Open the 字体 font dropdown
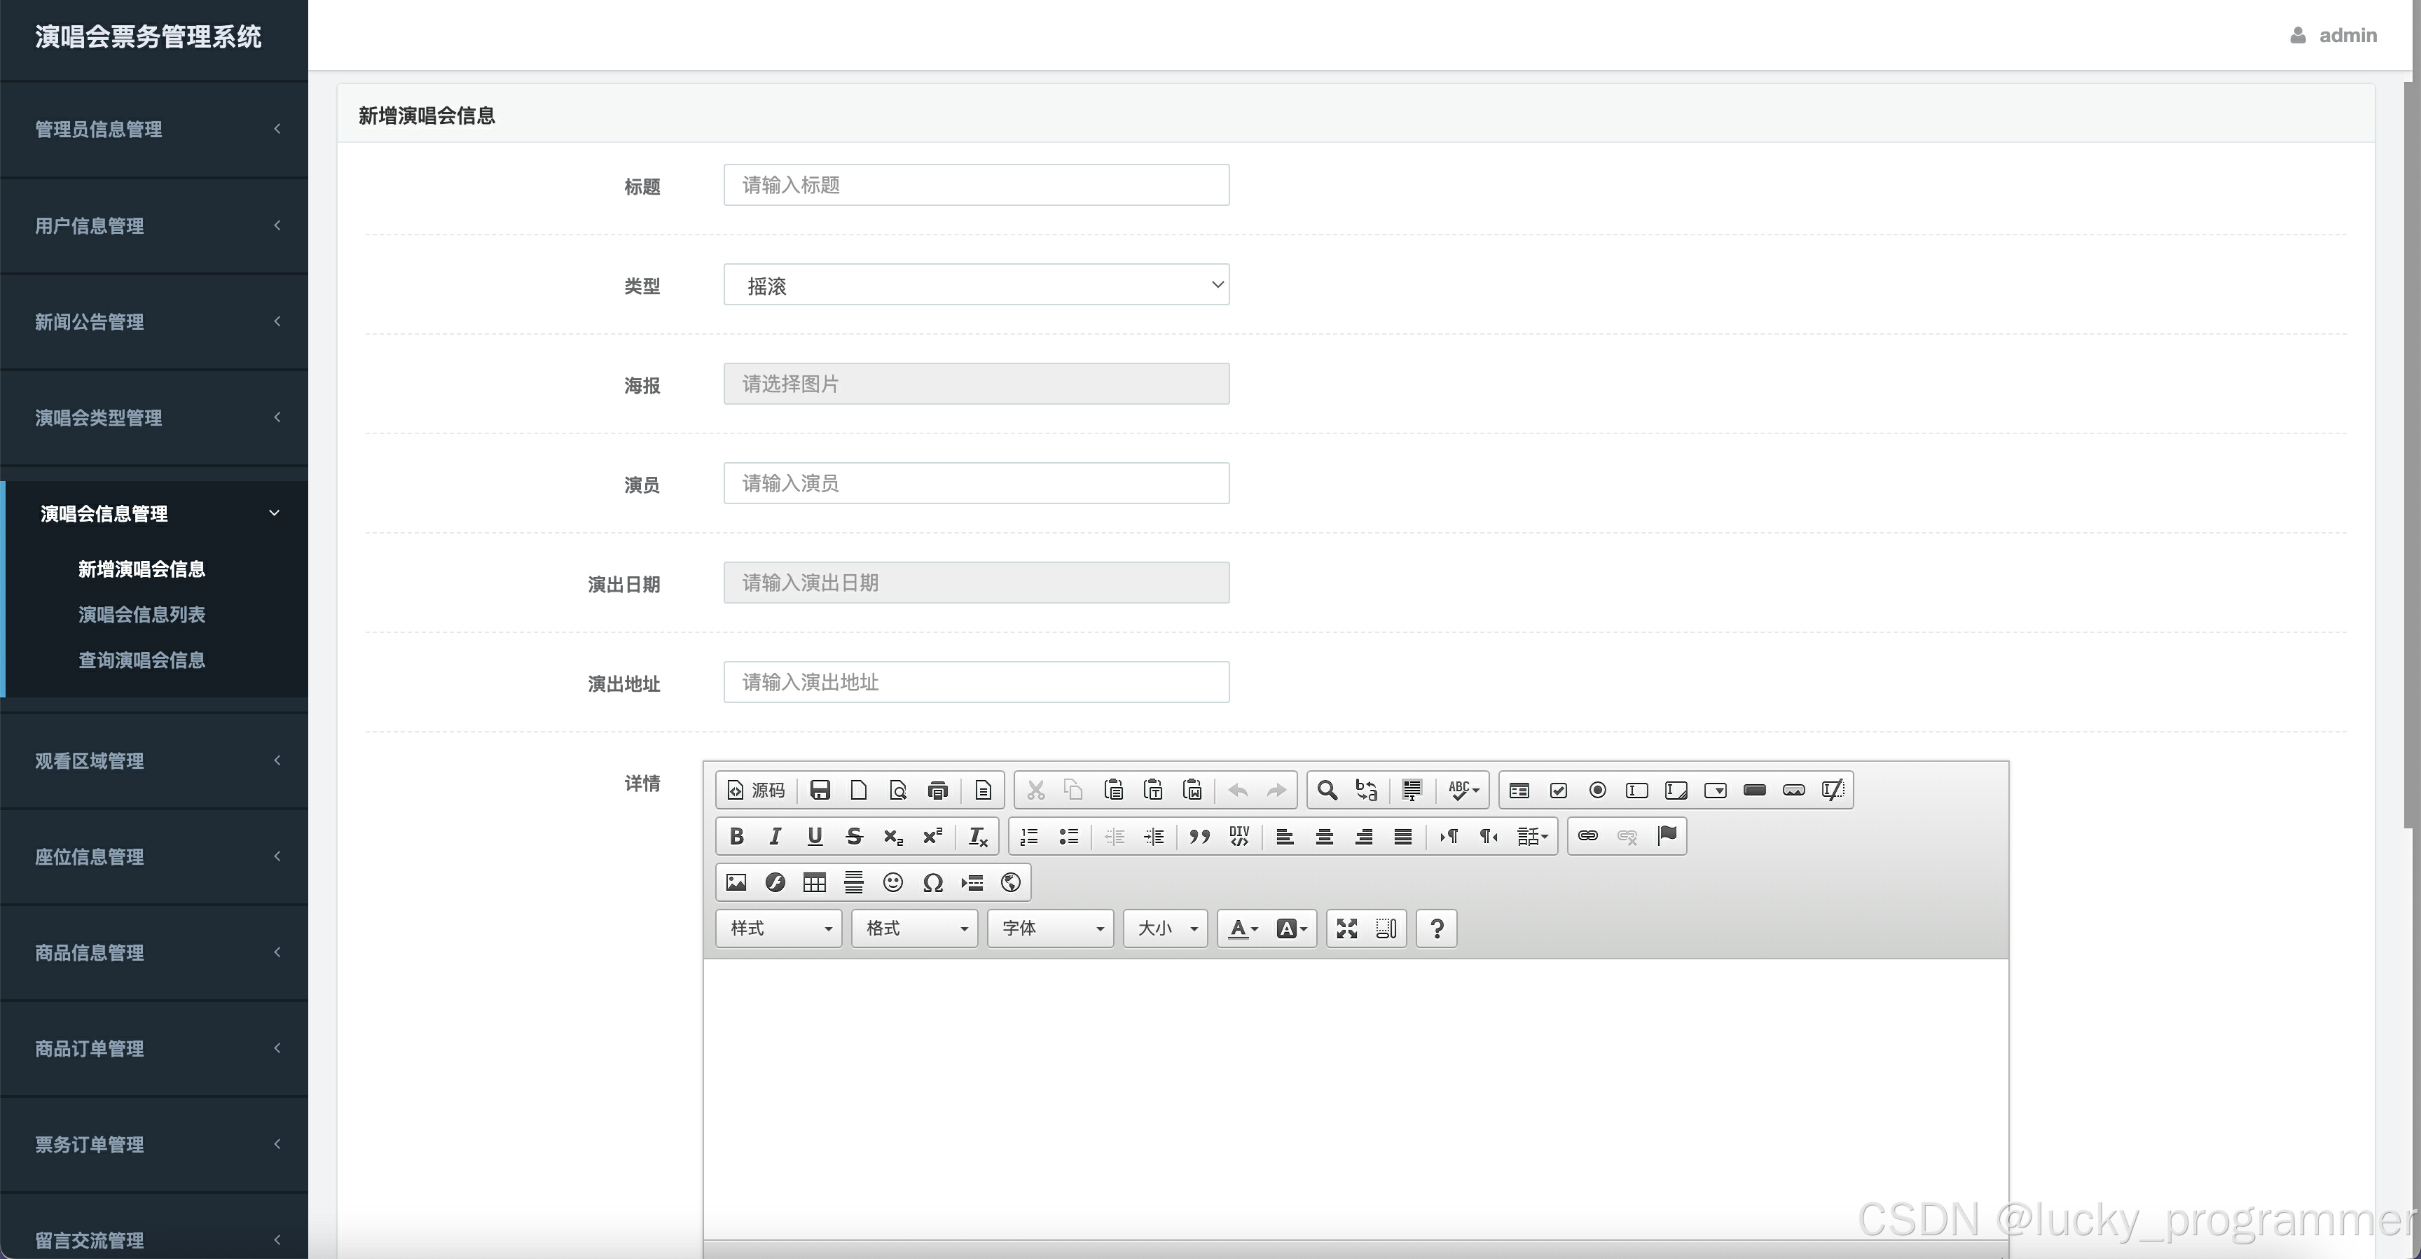 point(1050,928)
